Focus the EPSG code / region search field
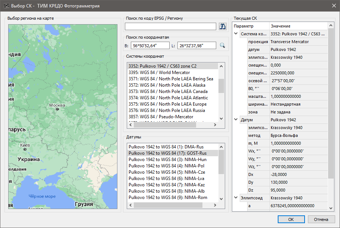Screen dimensions: 340x228 coord(170,26)
